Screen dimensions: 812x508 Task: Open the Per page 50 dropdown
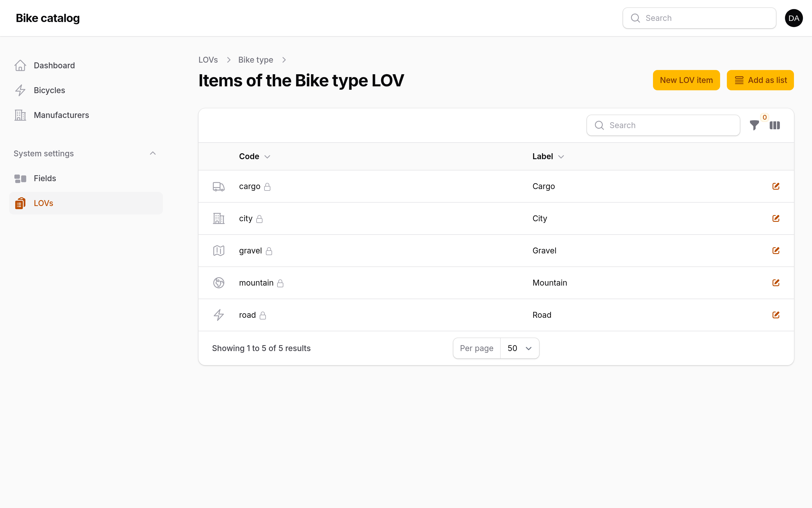[x=519, y=349]
